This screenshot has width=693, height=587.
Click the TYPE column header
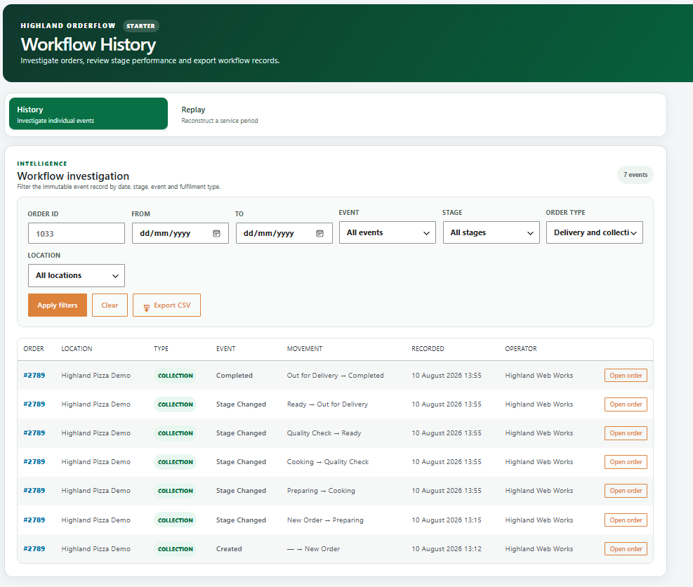(x=161, y=349)
